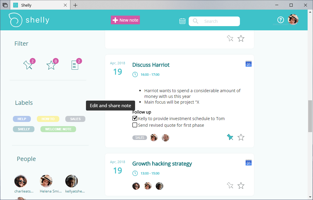This screenshot has height=200, width=313.
Task: Filter by person Helena Smi avatar
Action: (x=46, y=181)
